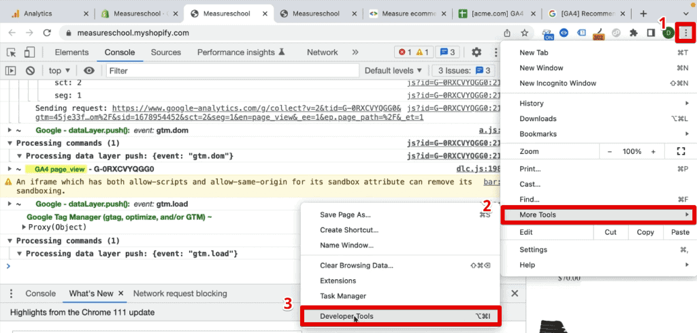Click the Copy button in Edit row
This screenshot has width=697, height=333.
(x=645, y=232)
